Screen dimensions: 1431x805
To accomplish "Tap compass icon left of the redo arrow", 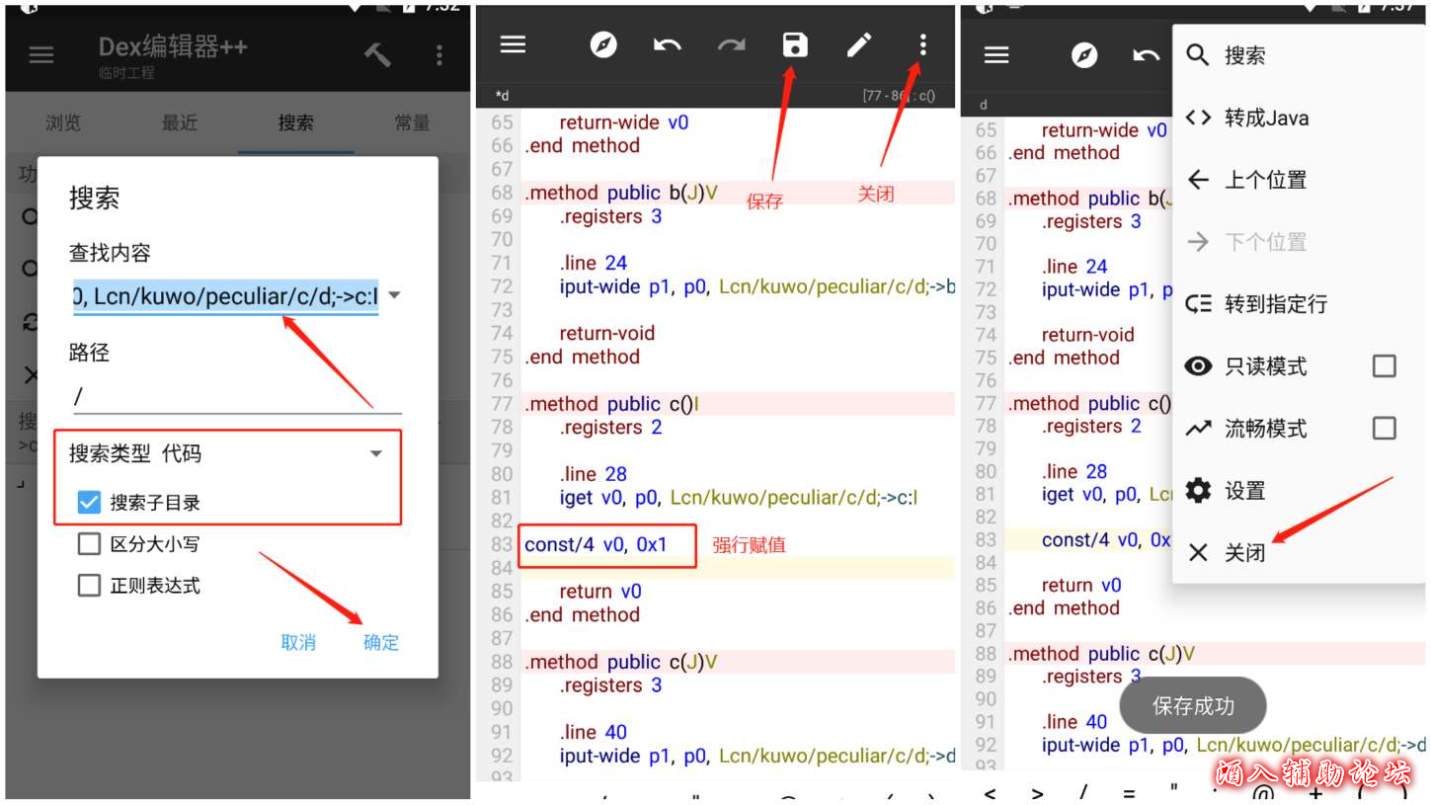I will tap(603, 45).
